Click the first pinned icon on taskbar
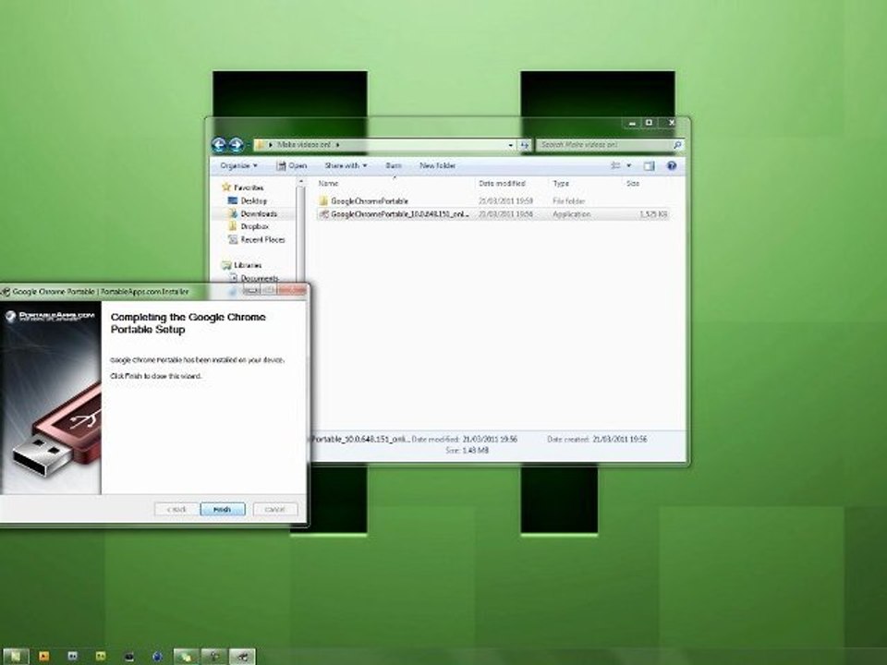Image resolution: width=887 pixels, height=665 pixels. coord(15,656)
